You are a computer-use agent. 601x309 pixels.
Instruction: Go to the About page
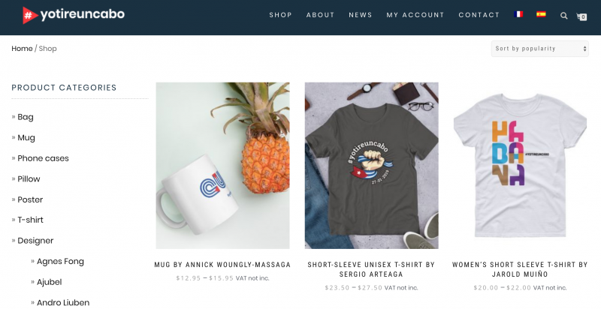[x=320, y=15]
